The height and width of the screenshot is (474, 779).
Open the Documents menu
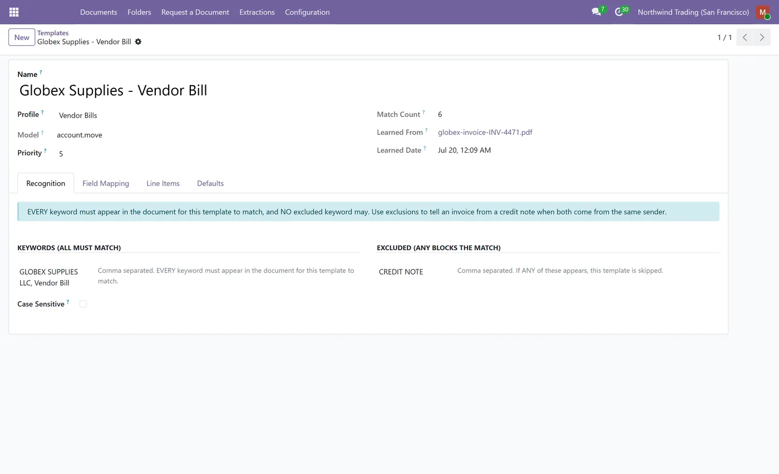point(98,12)
